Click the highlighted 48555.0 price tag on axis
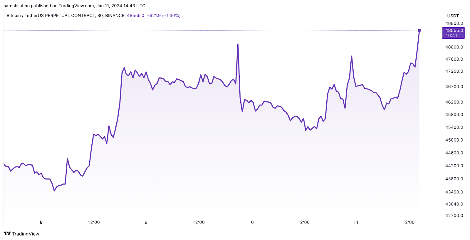The width and height of the screenshot is (470, 240). pos(454,30)
